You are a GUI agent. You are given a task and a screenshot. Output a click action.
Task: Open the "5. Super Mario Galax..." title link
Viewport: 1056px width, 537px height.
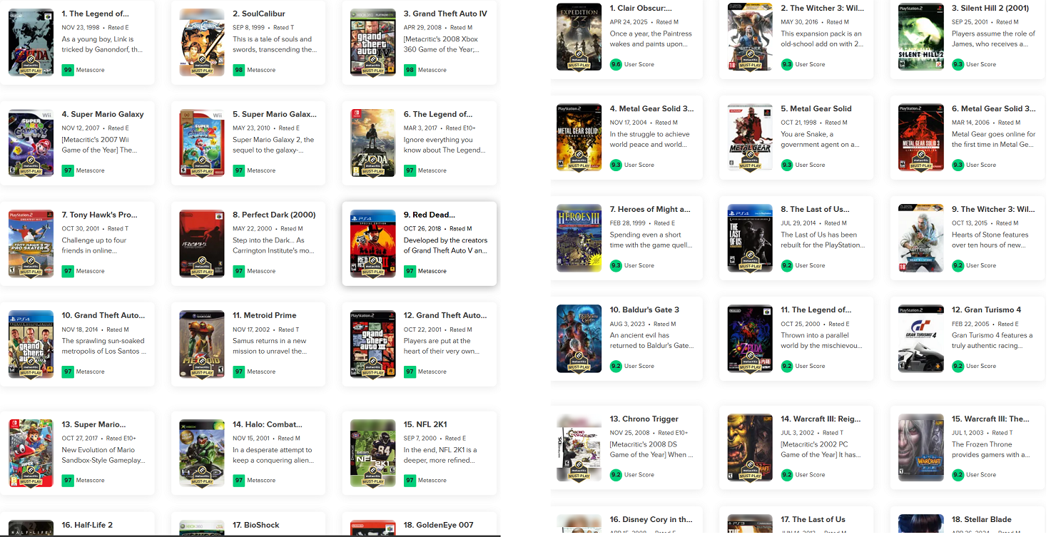pos(275,114)
